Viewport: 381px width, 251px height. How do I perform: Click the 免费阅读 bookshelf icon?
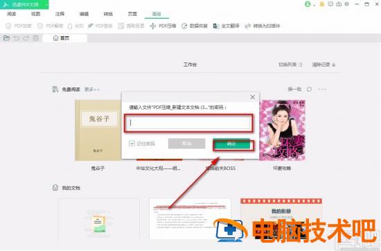[55, 89]
